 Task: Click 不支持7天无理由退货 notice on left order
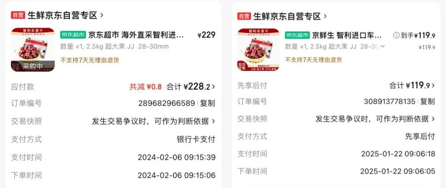click(x=90, y=60)
